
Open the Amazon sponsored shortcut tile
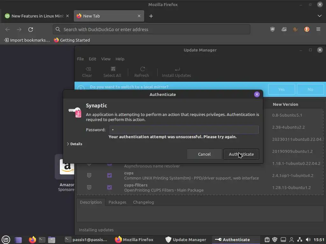(65, 166)
